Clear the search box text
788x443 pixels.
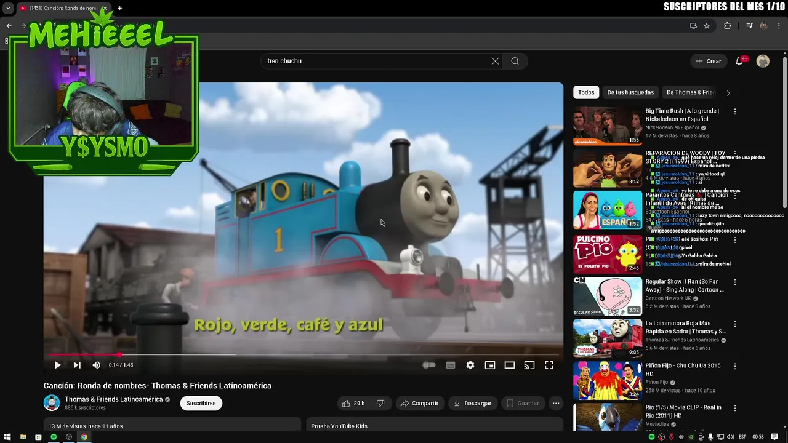point(495,61)
